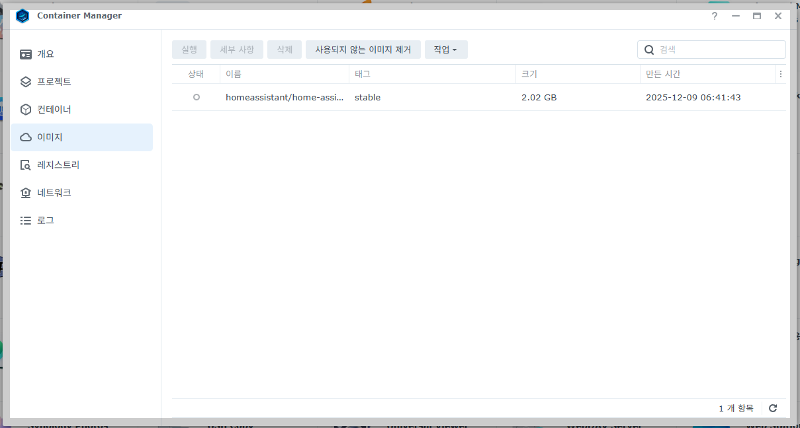Click the 컨테이너 cube icon

(26, 110)
